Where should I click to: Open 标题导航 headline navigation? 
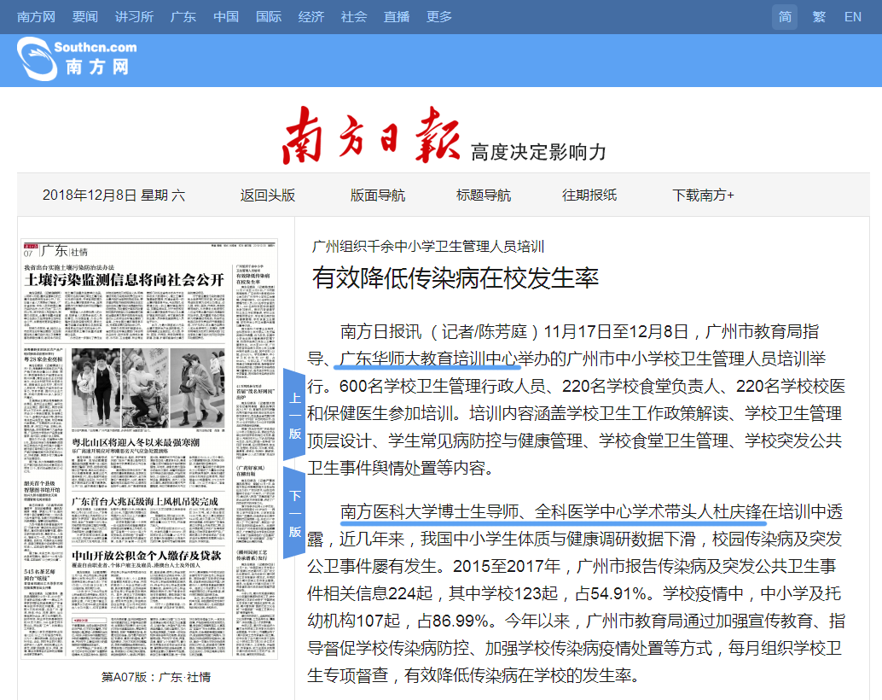(484, 195)
